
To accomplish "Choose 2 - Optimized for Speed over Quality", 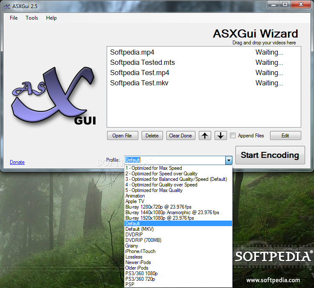I will coord(178,174).
